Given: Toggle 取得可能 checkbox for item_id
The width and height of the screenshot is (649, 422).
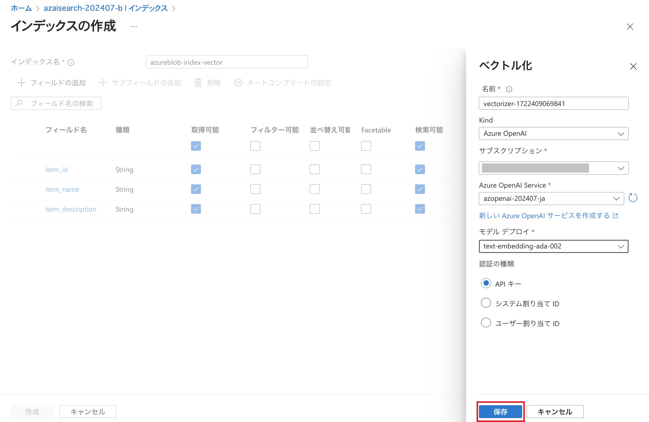Looking at the screenshot, I should point(196,169).
